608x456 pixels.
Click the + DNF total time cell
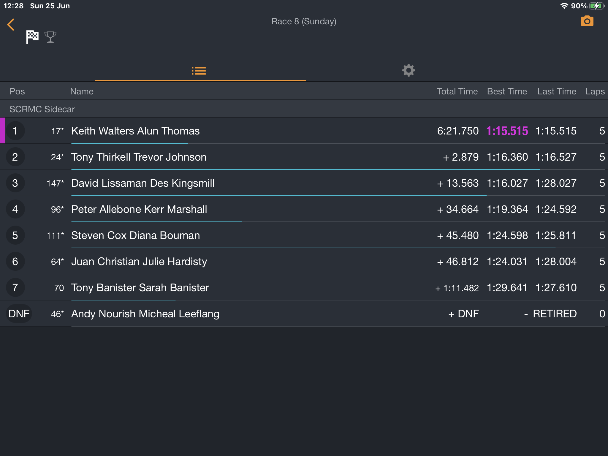[x=463, y=314]
